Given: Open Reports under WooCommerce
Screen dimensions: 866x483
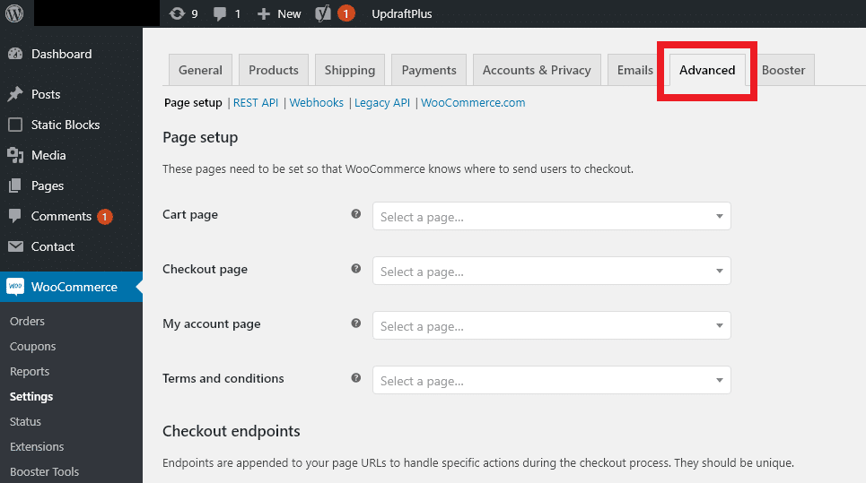Looking at the screenshot, I should tap(30, 372).
